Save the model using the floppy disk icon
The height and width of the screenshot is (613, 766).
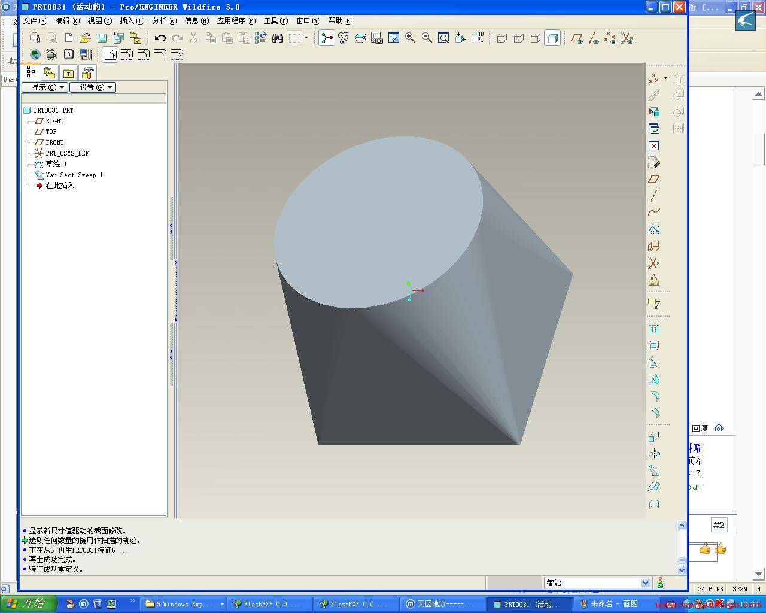tap(102, 38)
